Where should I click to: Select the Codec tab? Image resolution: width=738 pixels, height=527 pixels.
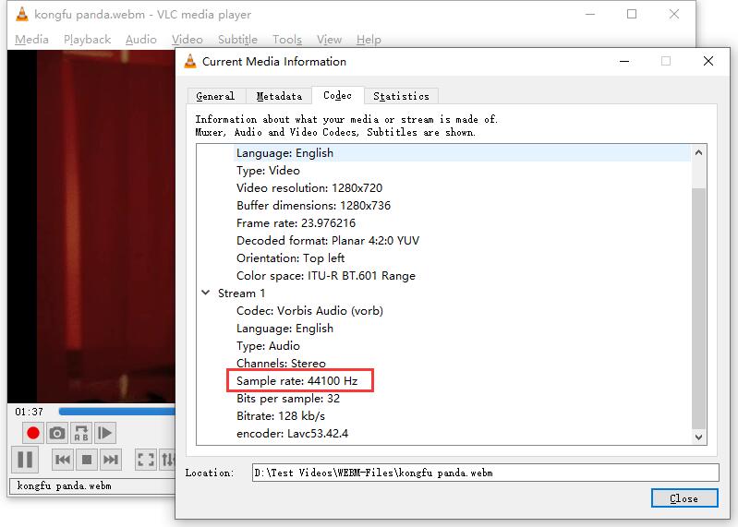(337, 95)
